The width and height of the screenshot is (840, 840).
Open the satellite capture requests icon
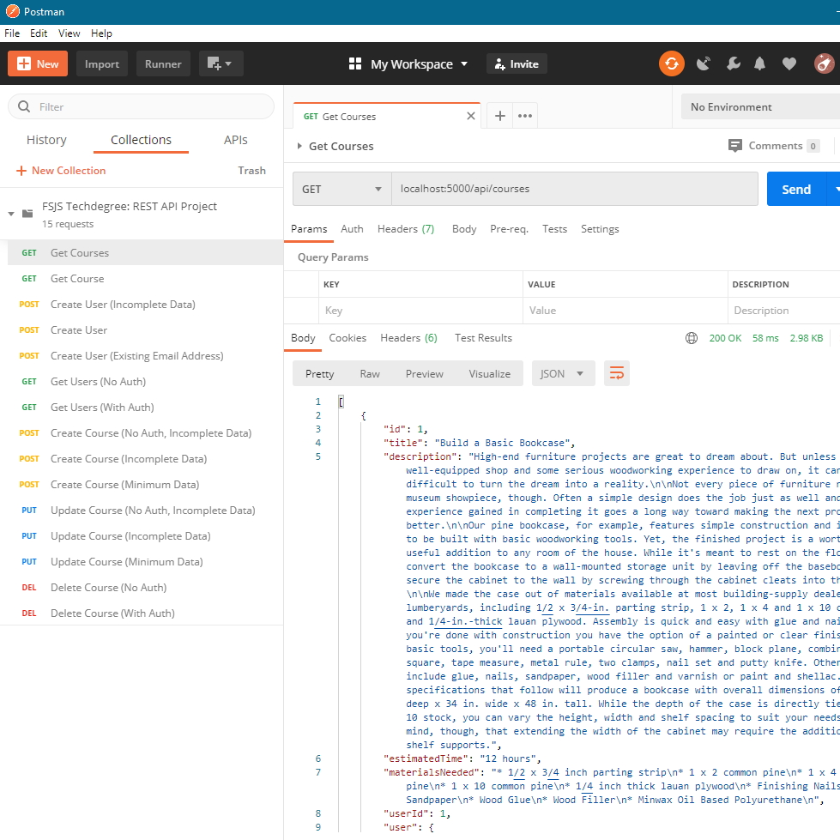[704, 63]
